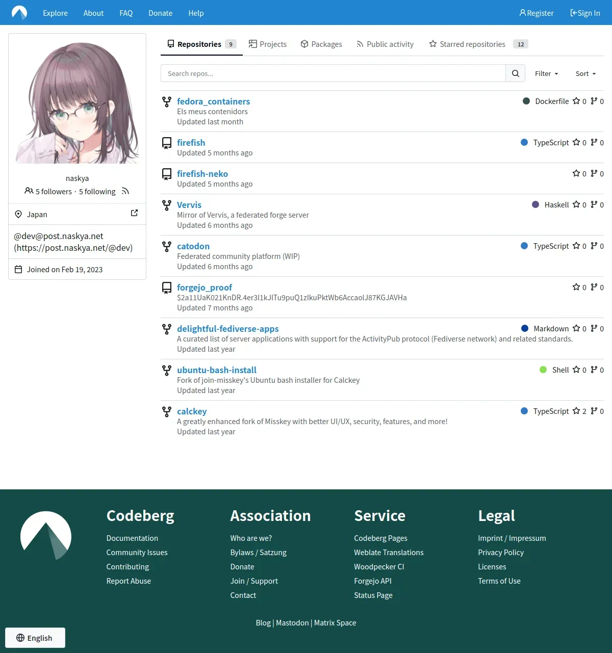
Task: Open Matrix Space link in footer
Action: tap(335, 622)
